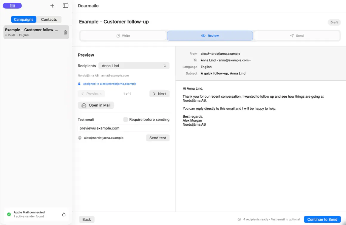346x225 pixels.
Task: Click the 'Test email' label
Action: (86, 120)
